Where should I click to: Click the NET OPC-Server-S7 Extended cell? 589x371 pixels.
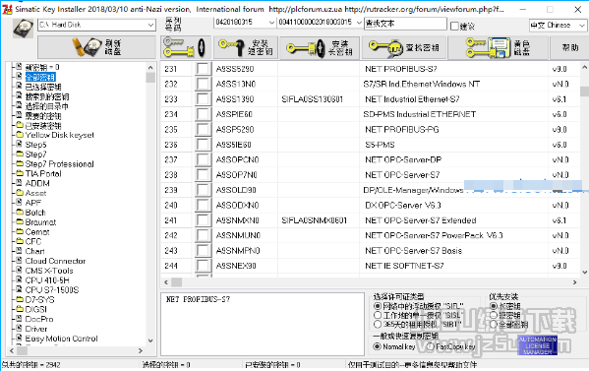point(453,220)
